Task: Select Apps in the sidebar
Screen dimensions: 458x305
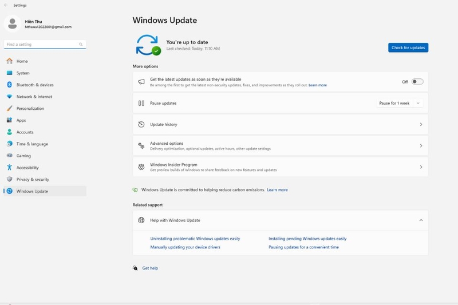Action: click(x=45, y=120)
